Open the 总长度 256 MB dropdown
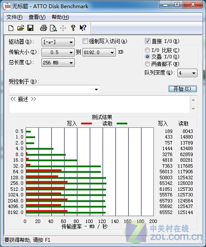 click(x=58, y=63)
